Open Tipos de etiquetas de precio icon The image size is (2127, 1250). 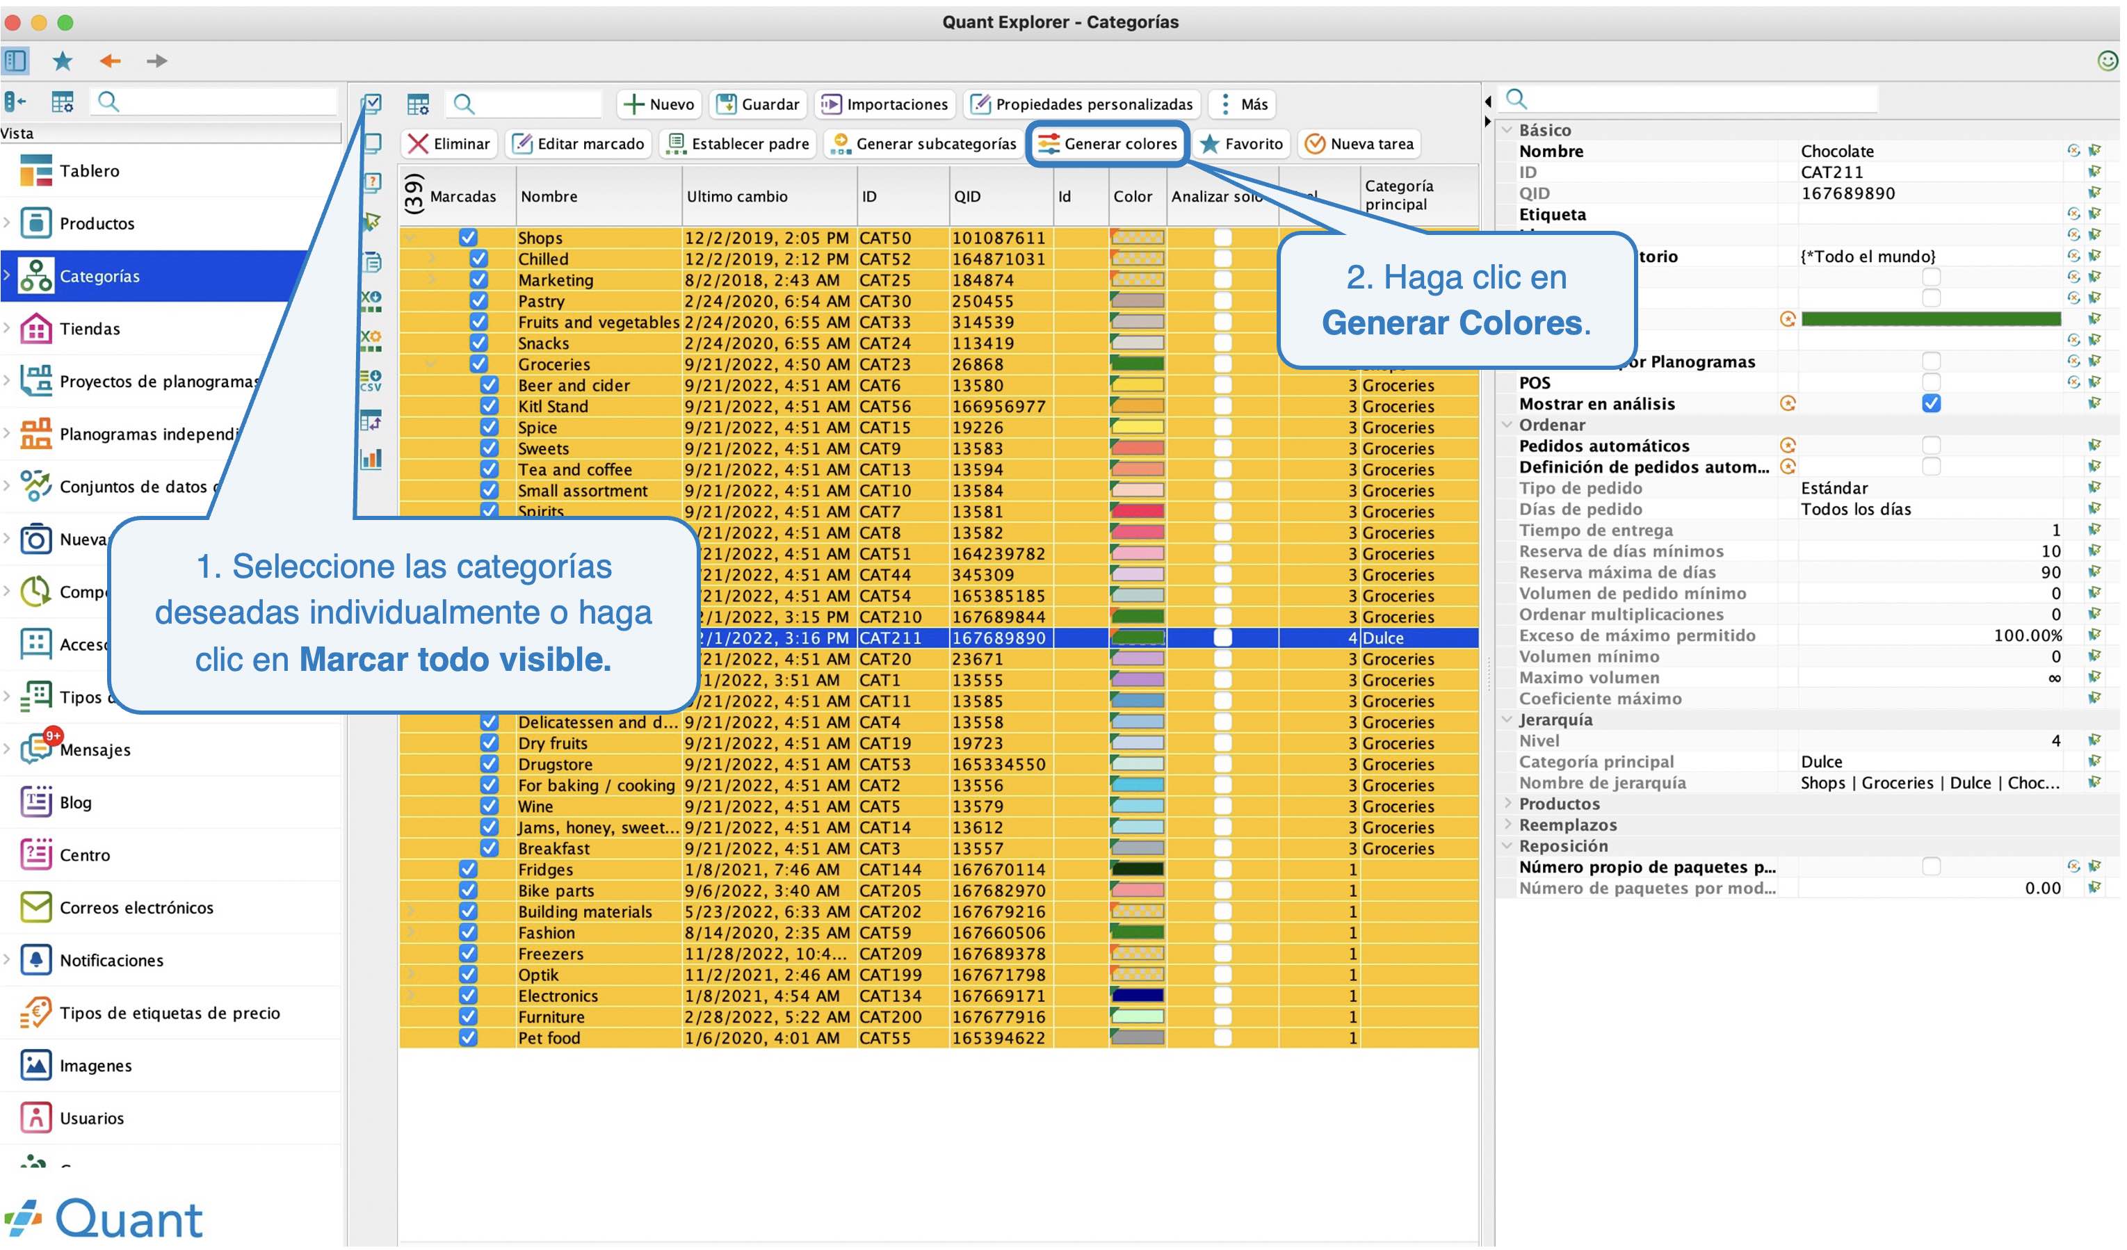pos(35,1013)
